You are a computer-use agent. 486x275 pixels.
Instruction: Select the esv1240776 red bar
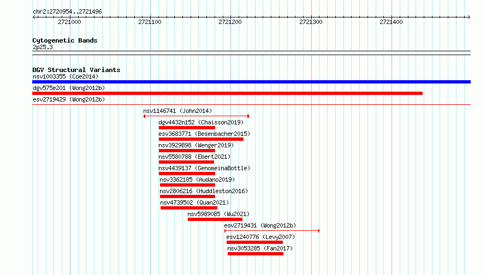(255, 242)
